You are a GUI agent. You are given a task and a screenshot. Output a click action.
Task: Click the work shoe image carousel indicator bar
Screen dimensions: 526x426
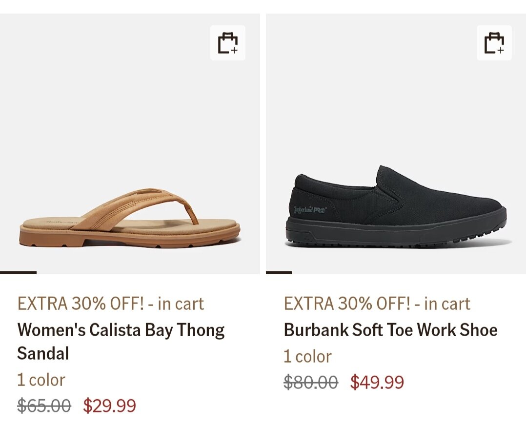(279, 272)
